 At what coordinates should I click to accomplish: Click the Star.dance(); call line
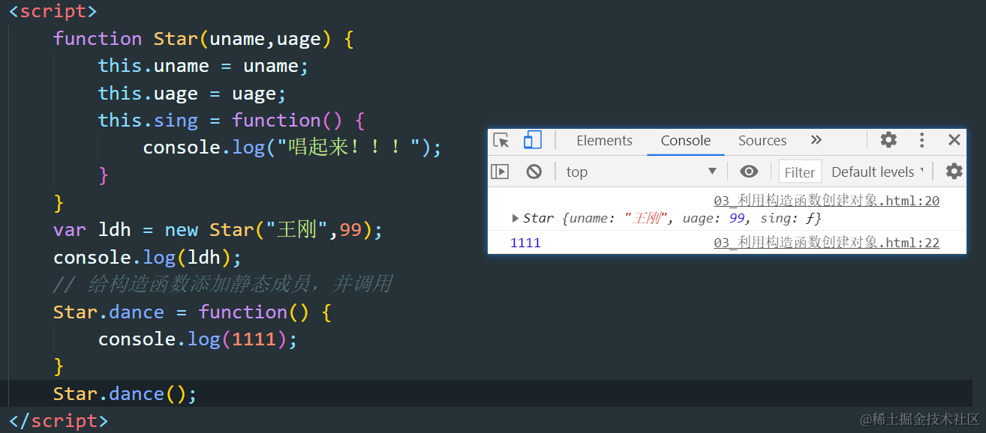coord(125,393)
